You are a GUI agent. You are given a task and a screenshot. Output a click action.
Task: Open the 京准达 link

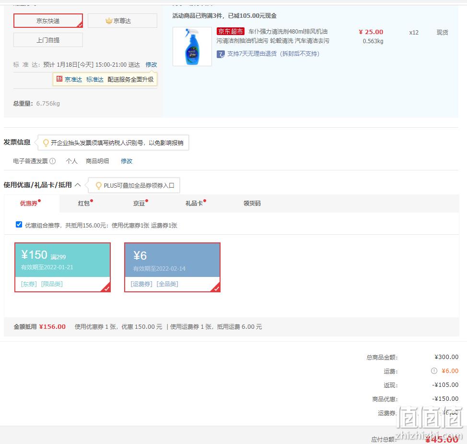73,79
